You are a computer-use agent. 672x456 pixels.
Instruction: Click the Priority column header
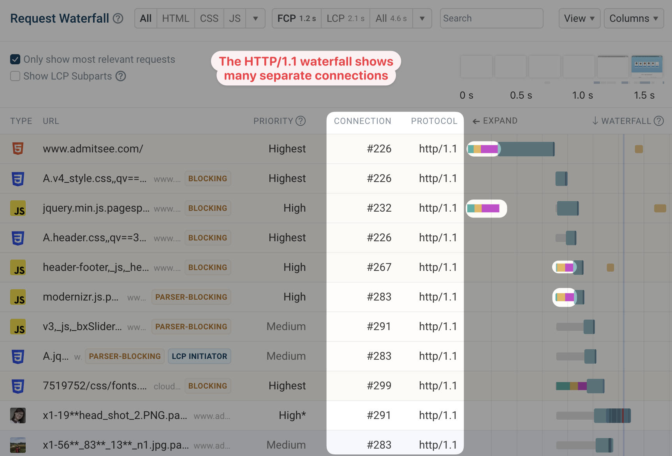(273, 121)
